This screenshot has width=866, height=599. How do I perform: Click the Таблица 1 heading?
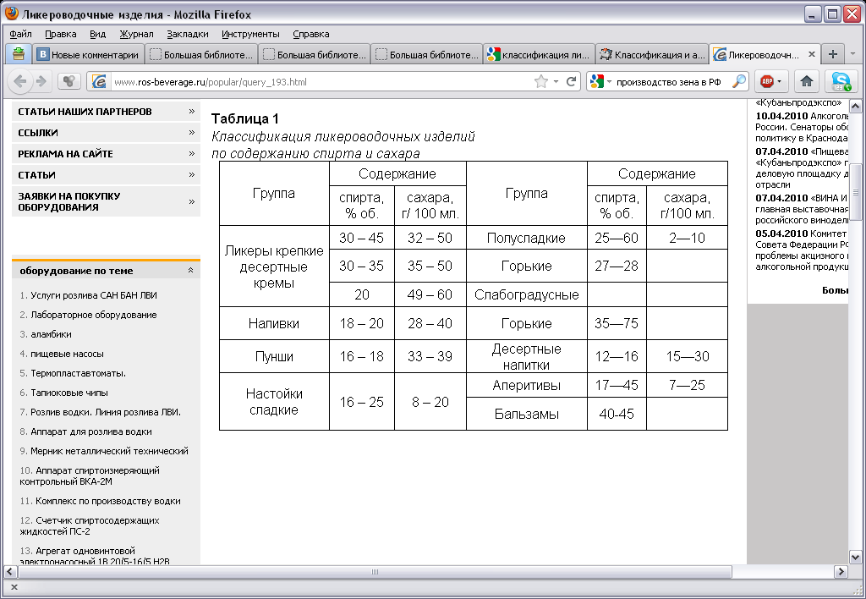(245, 118)
